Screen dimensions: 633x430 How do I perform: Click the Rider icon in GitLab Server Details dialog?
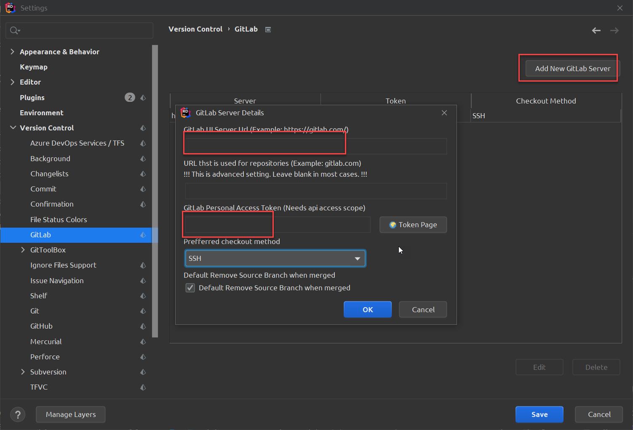click(185, 113)
